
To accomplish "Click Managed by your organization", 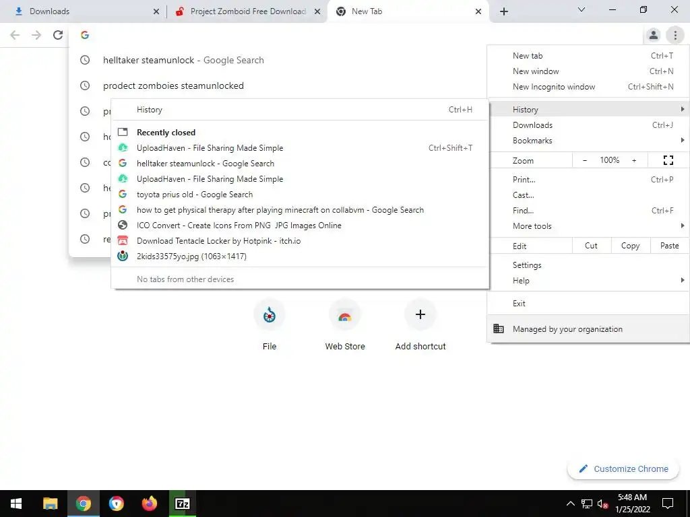I will (x=588, y=329).
